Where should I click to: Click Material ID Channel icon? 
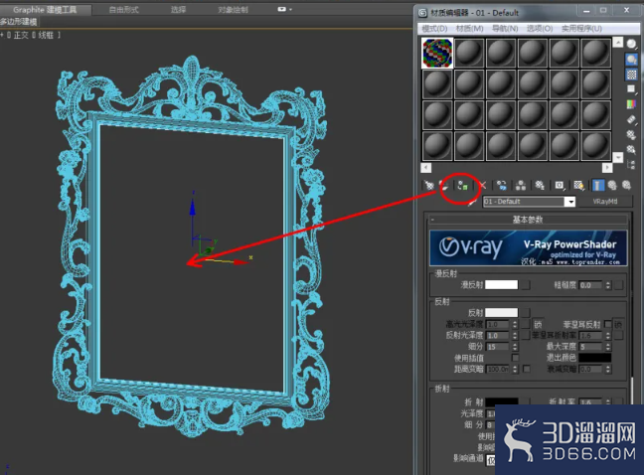560,185
